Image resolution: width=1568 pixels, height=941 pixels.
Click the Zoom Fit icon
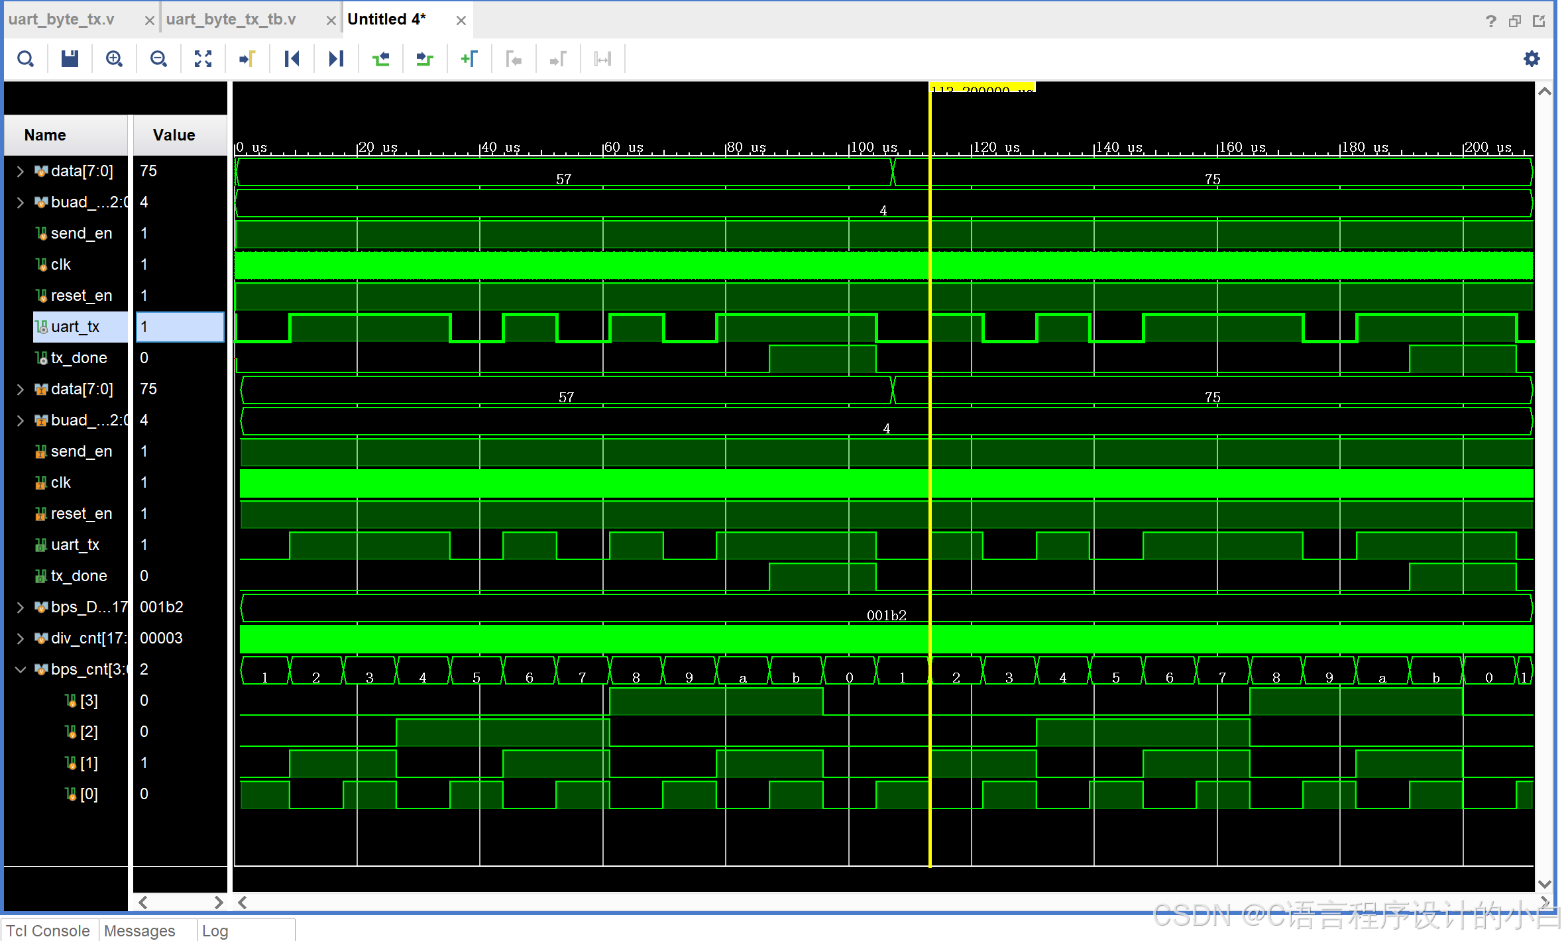pos(203,59)
